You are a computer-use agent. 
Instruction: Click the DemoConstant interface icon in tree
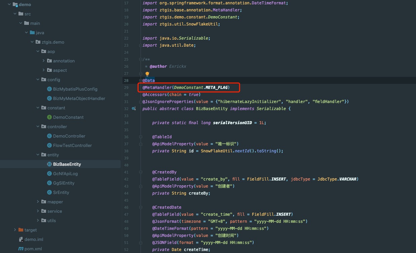point(49,117)
